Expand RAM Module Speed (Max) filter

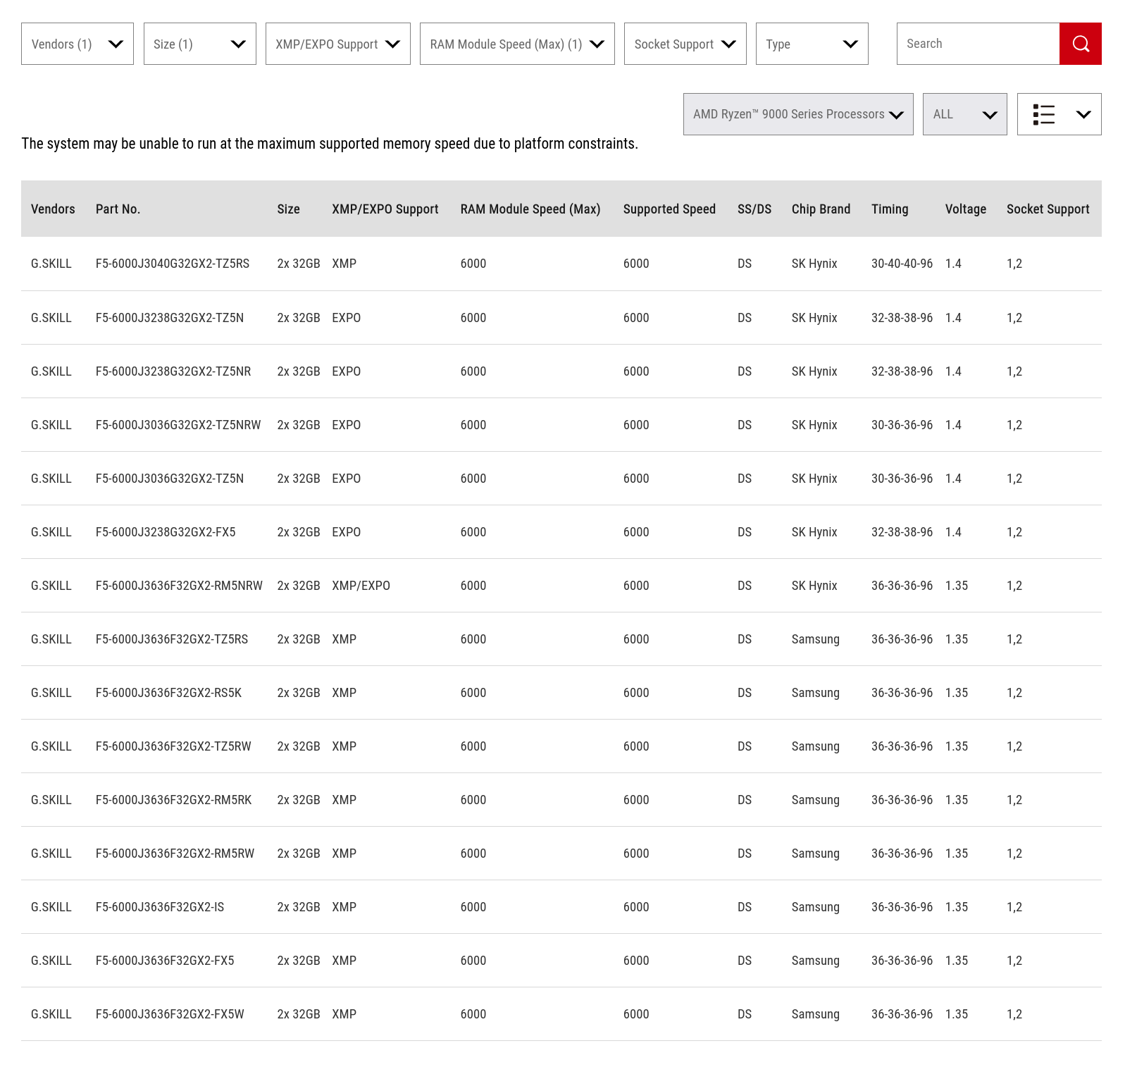point(517,44)
